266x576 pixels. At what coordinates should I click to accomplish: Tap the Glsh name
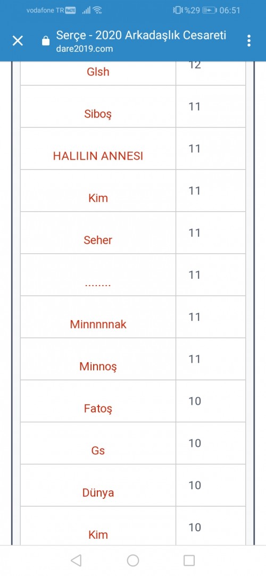pyautogui.click(x=98, y=72)
